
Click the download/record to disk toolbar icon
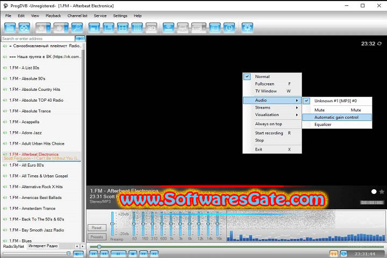(168, 28)
